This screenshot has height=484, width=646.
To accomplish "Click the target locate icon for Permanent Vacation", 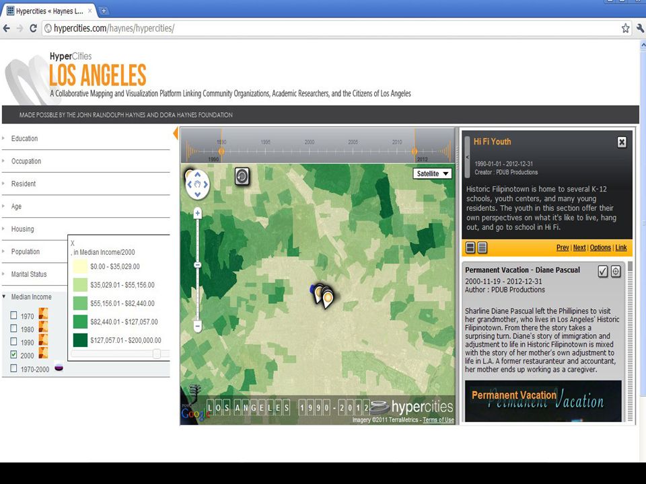I will pos(616,271).
